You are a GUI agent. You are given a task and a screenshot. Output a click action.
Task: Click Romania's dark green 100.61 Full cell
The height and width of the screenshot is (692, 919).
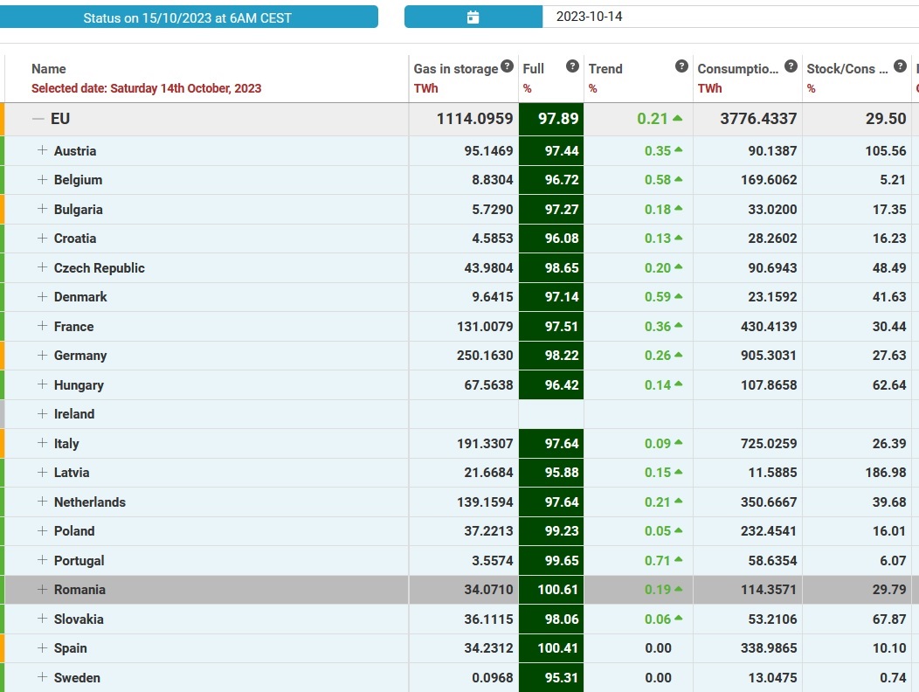[551, 590]
